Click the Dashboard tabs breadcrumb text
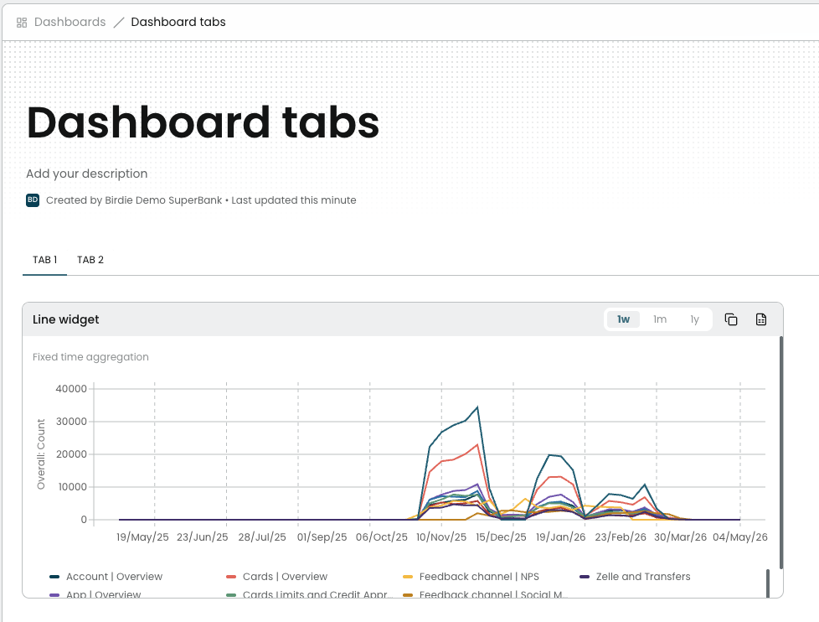Screen dimensions: 819x622 click(x=178, y=22)
